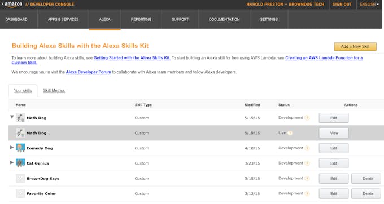Open the English language dropdown

coord(369,5)
